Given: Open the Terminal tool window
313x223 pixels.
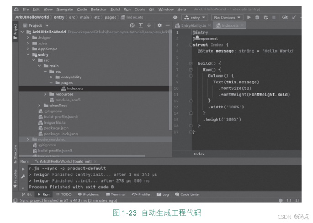Looking at the screenshot, I should click(116, 194).
